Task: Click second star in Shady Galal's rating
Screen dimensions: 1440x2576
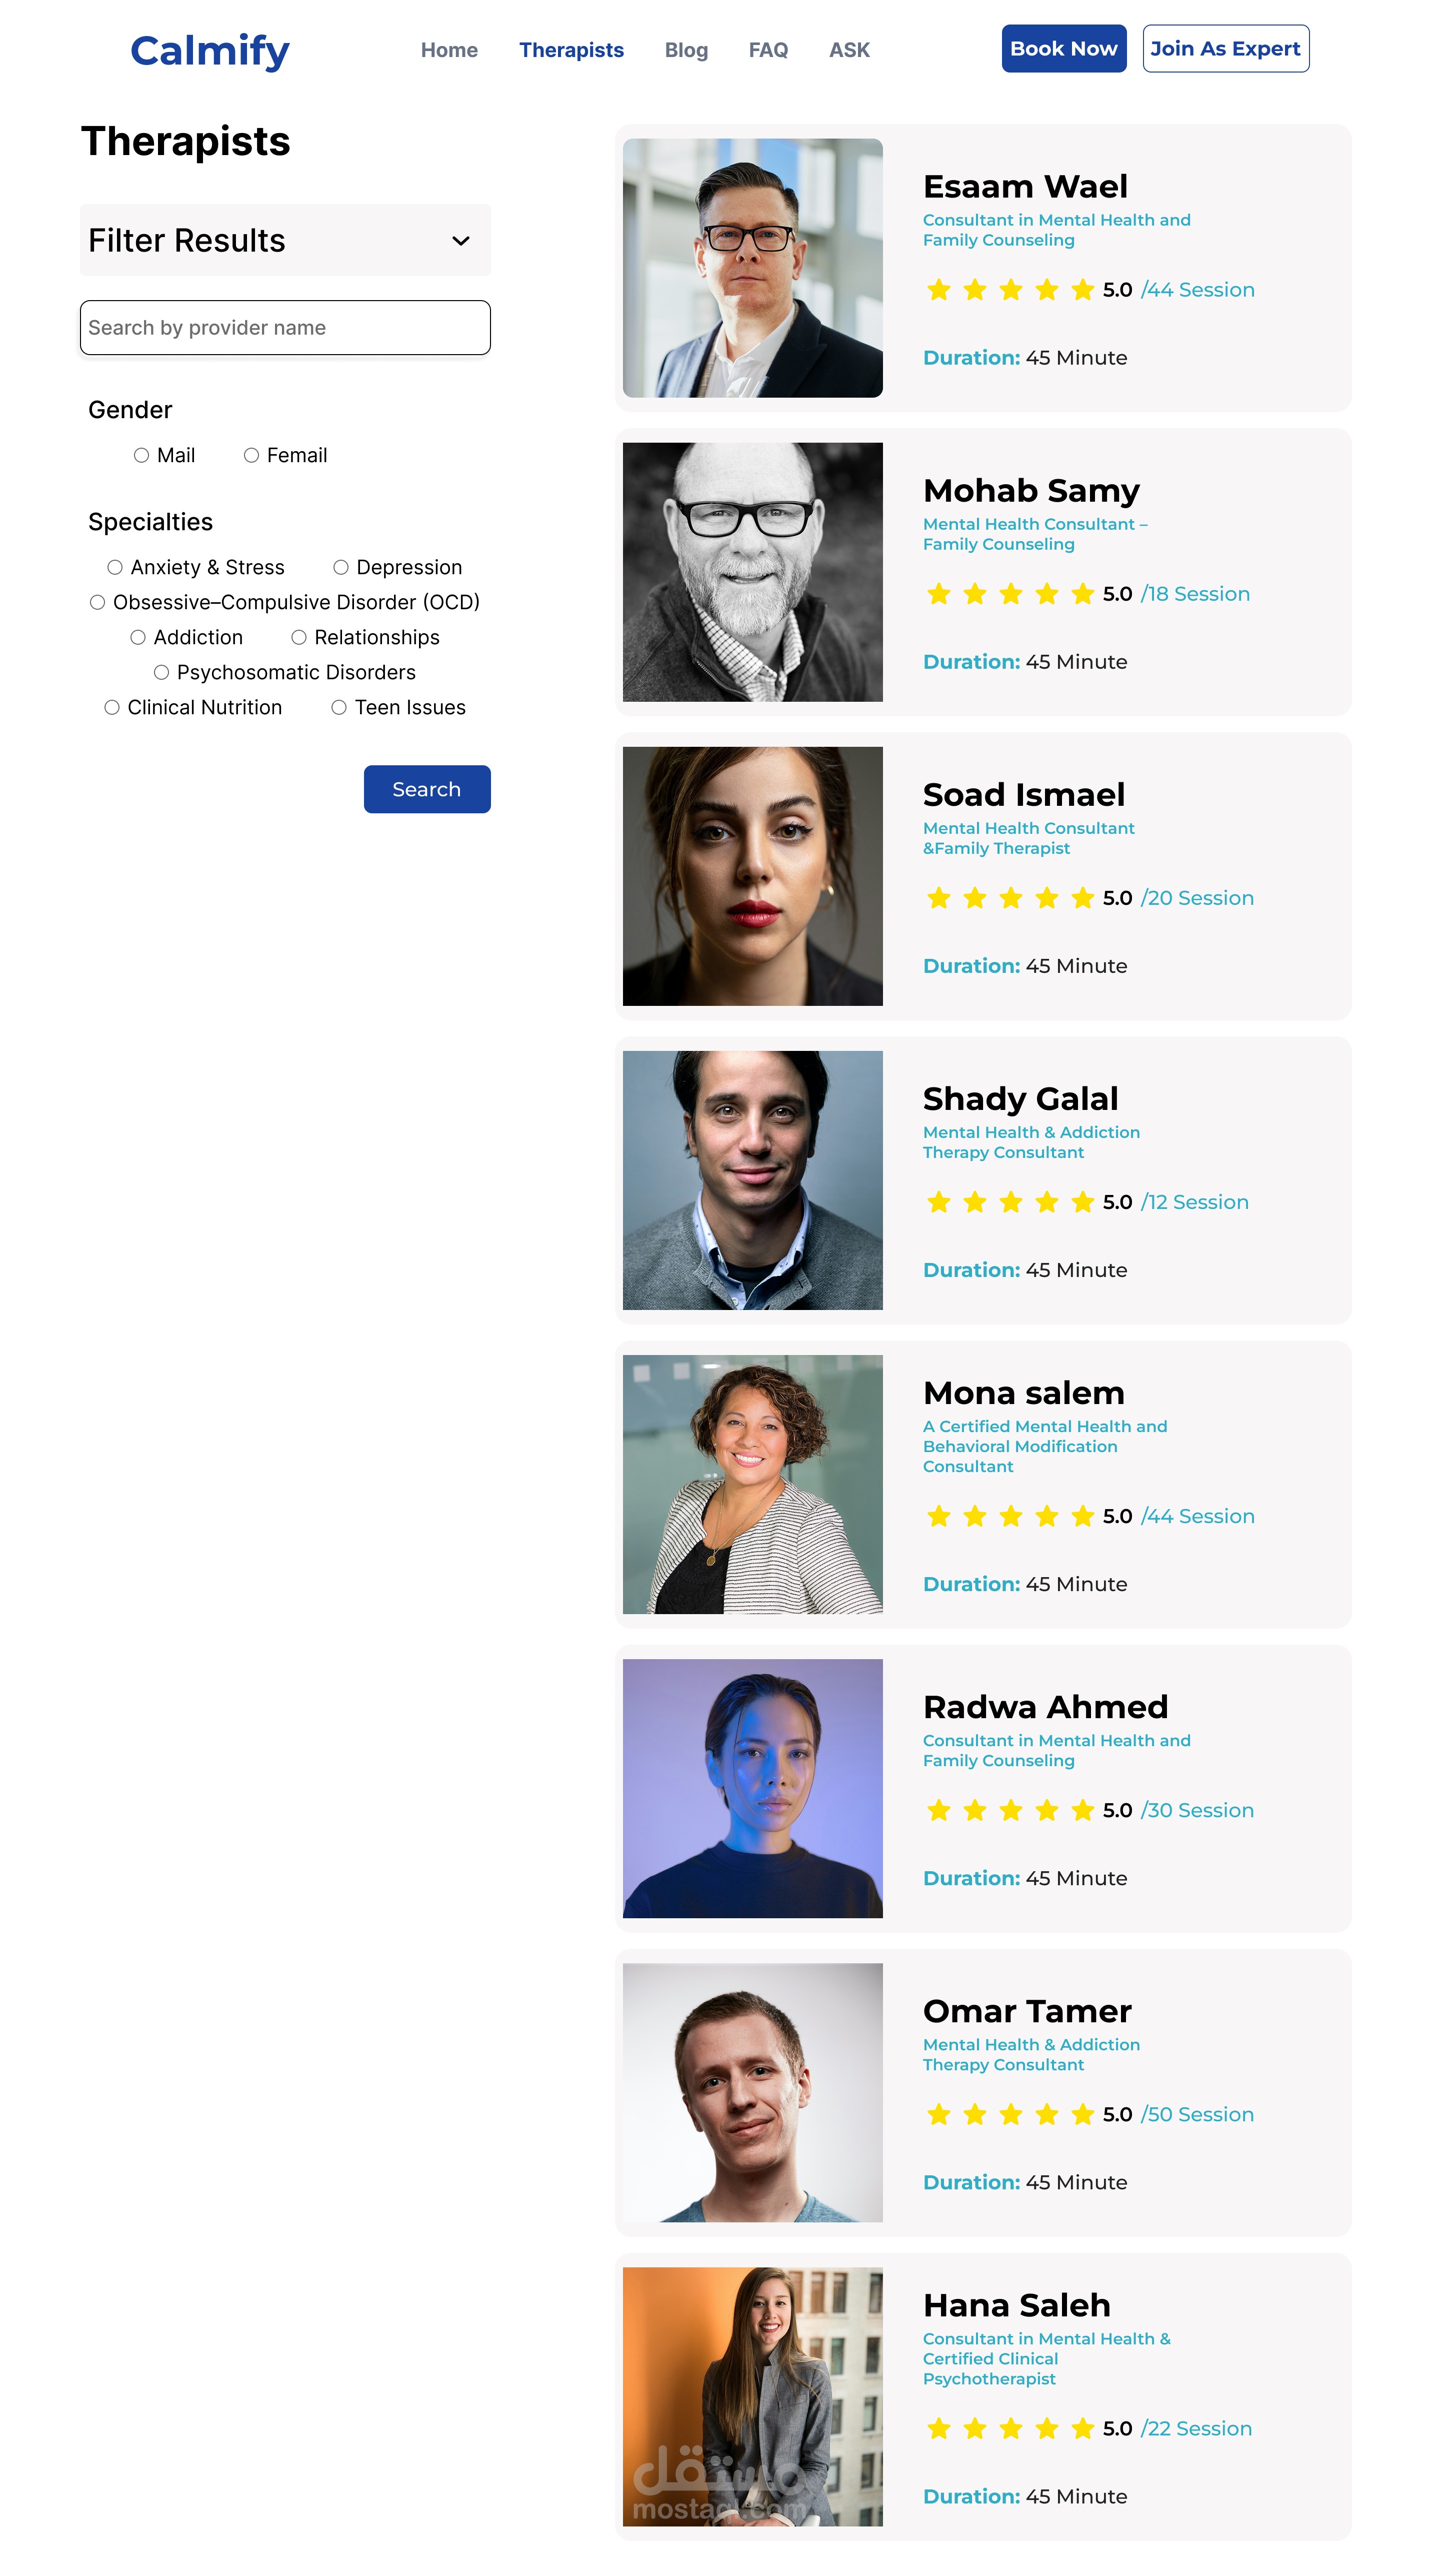Action: click(974, 1202)
